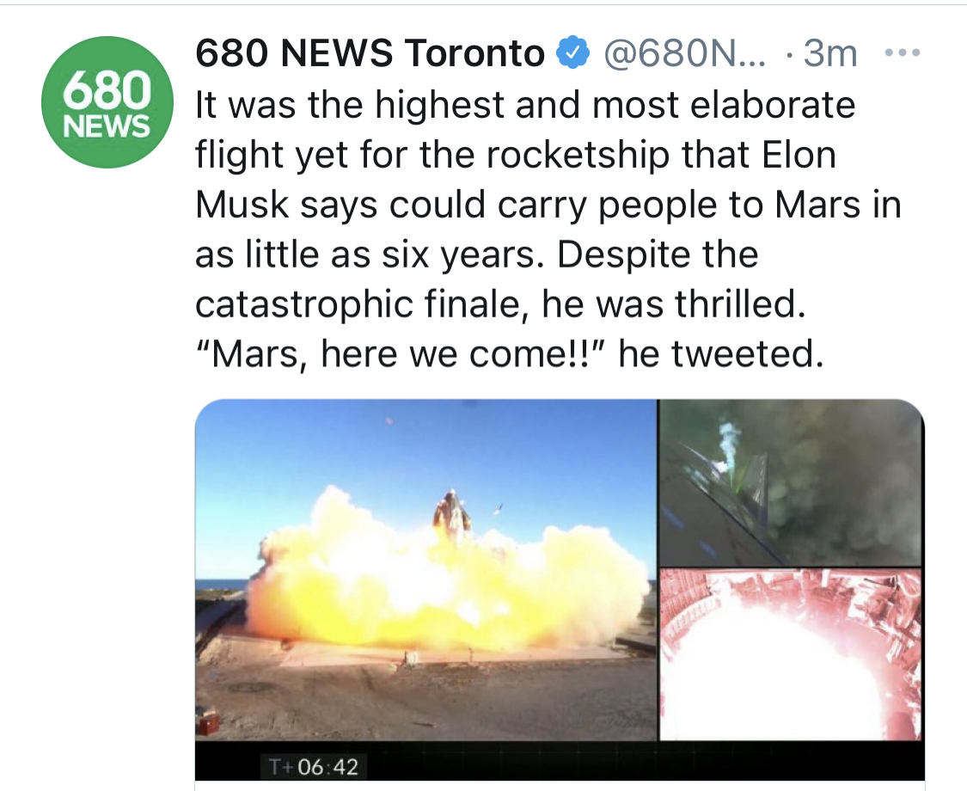The height and width of the screenshot is (791, 967).
Task: Open the 680 NEWS Toronto display name
Action: click(x=370, y=53)
